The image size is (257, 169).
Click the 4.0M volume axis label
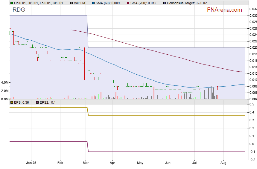pos(5,82)
